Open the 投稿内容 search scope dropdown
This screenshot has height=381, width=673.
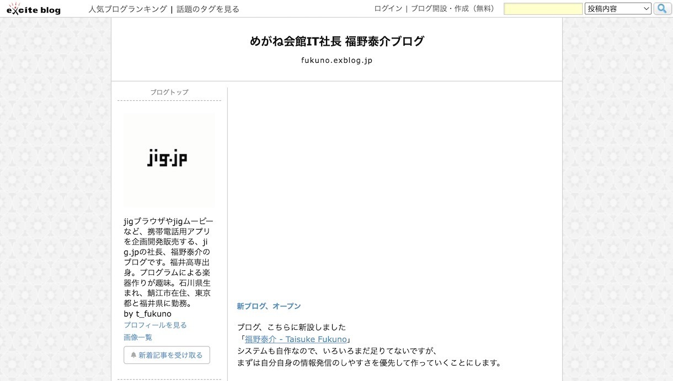pos(618,9)
